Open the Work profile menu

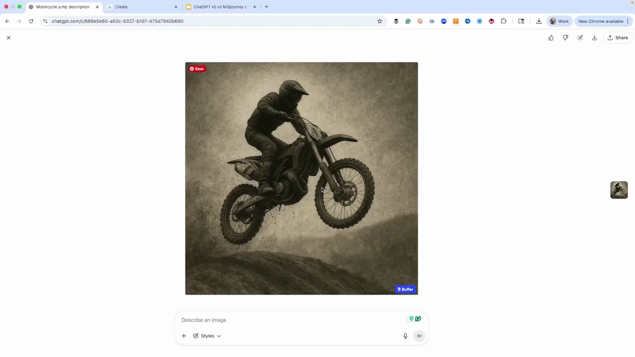coord(559,21)
